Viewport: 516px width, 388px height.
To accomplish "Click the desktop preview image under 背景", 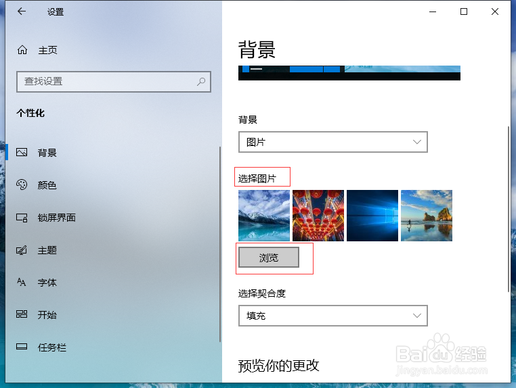I will [x=349, y=73].
